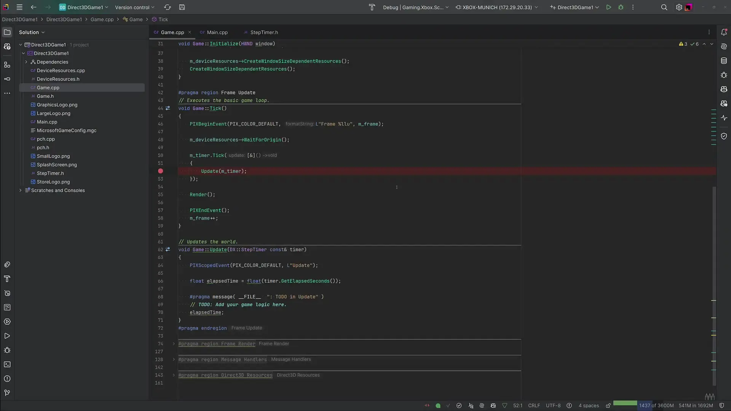Collapse the Direct3DGame1 project node
Viewport: 731px width, 411px height.
pos(24,54)
